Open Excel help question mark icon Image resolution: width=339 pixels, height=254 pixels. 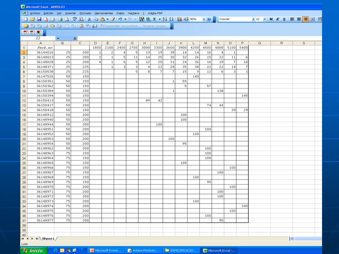pyautogui.click(x=209, y=19)
